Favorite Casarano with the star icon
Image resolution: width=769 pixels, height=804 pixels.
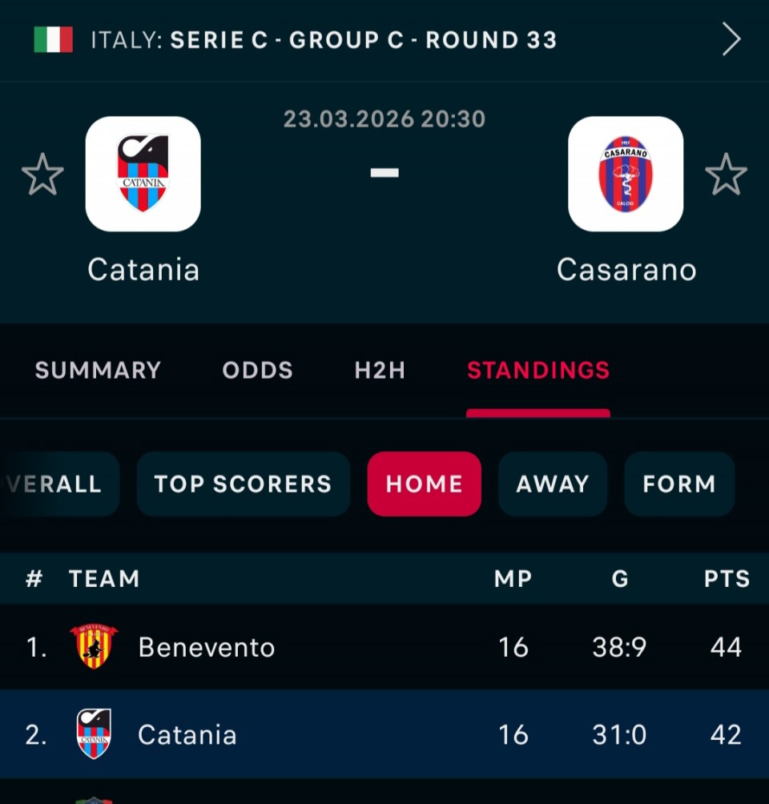coord(726,175)
